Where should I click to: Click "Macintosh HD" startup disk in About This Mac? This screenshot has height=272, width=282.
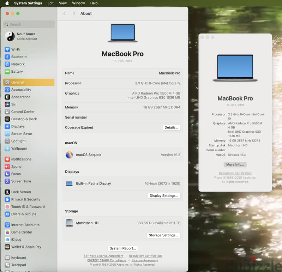(238, 145)
